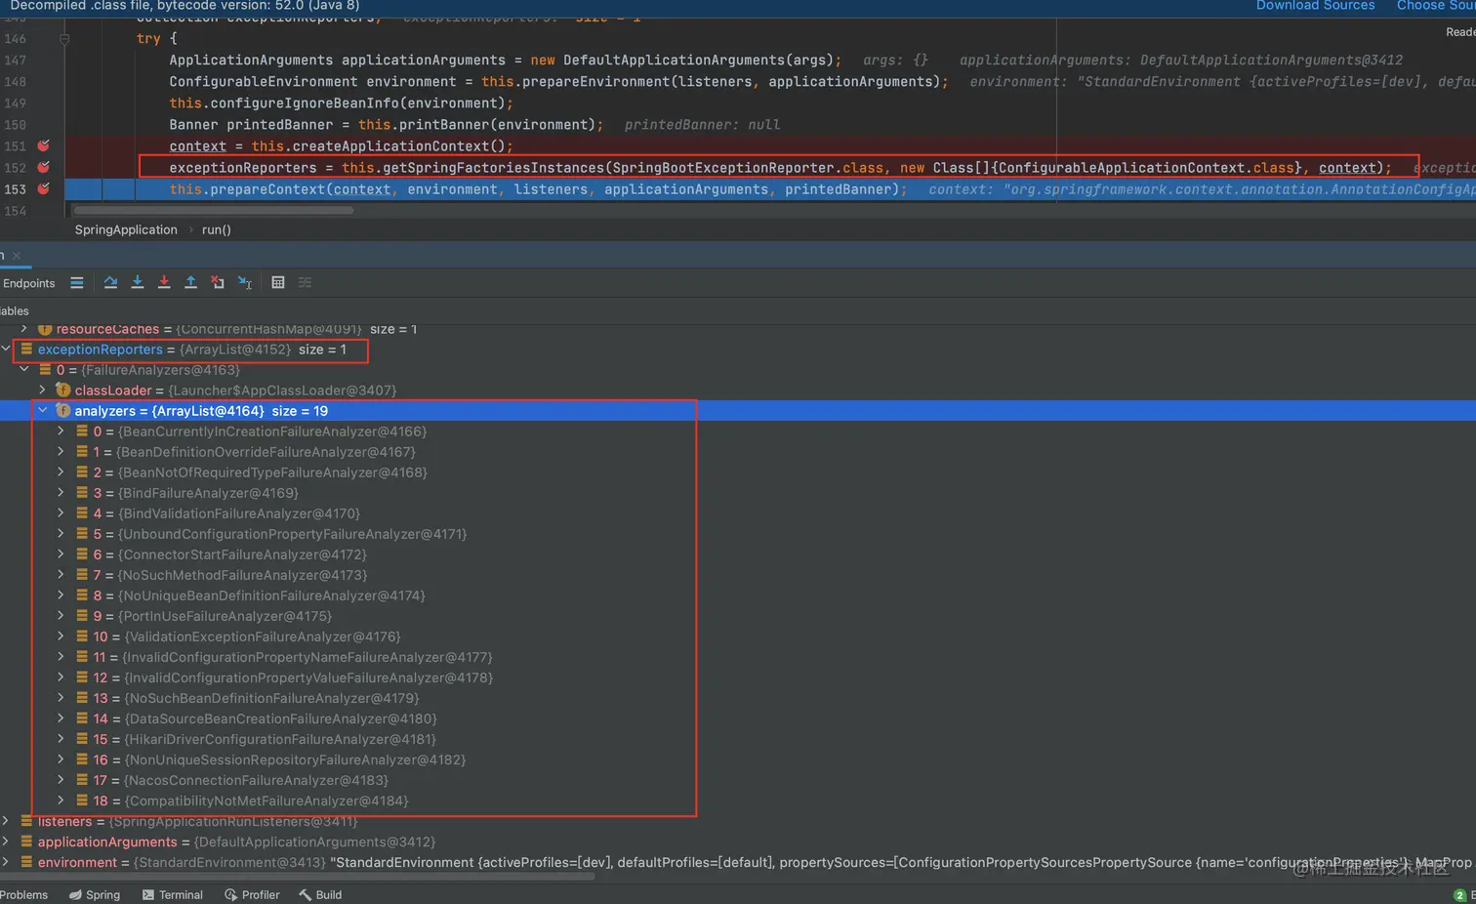Click the Drop Frame icon
The image size is (1476, 904).
[218, 282]
